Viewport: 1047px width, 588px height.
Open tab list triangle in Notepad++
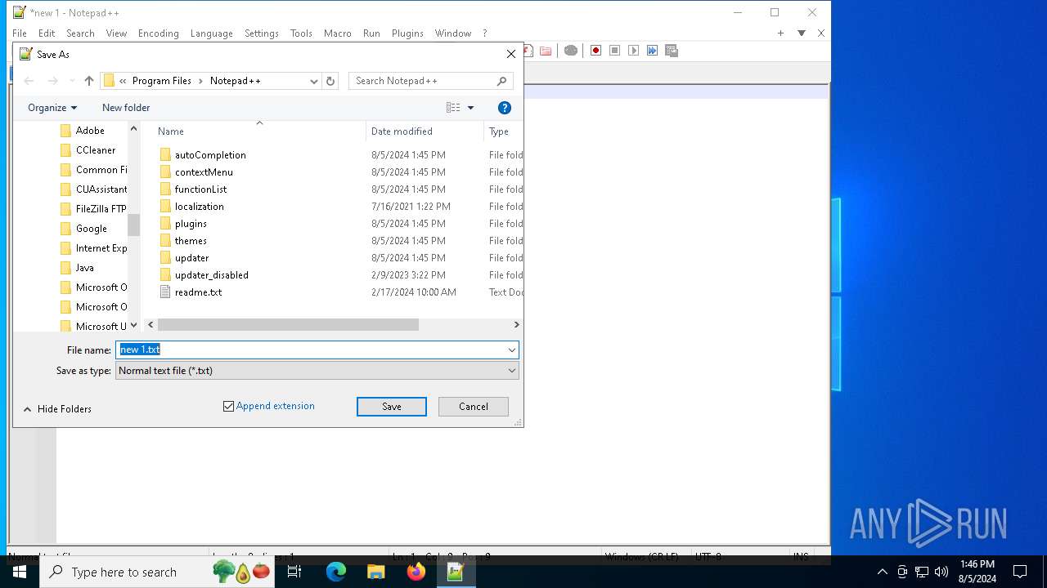(802, 33)
